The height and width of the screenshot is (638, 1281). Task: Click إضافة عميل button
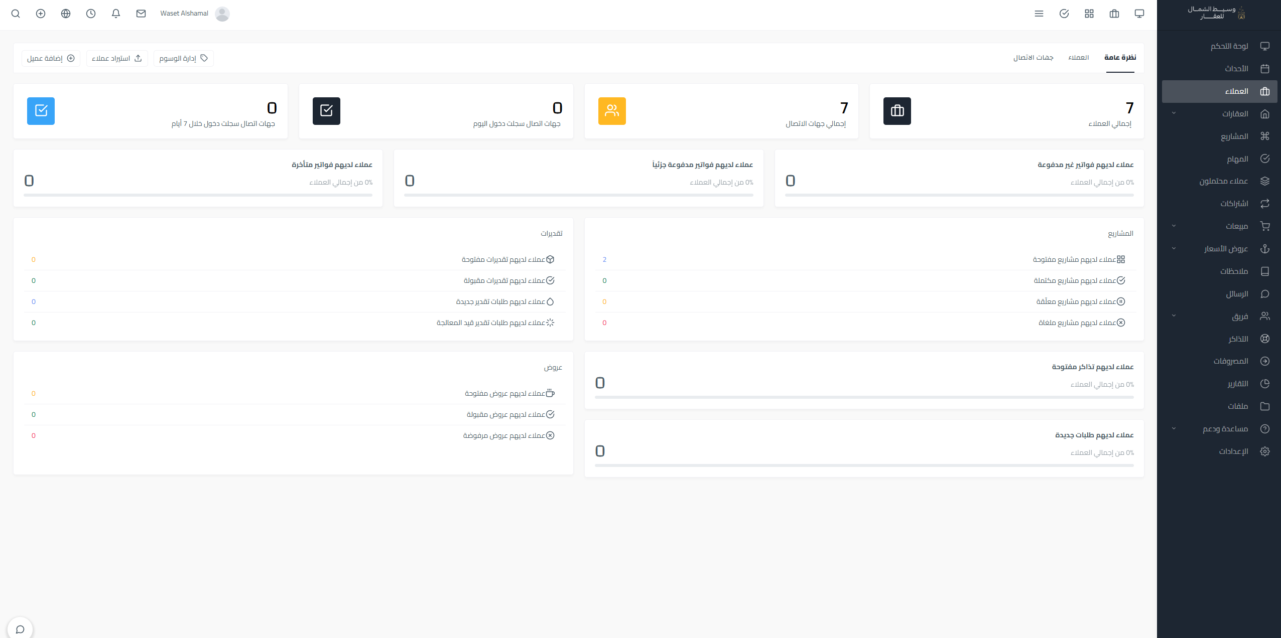pyautogui.click(x=51, y=58)
